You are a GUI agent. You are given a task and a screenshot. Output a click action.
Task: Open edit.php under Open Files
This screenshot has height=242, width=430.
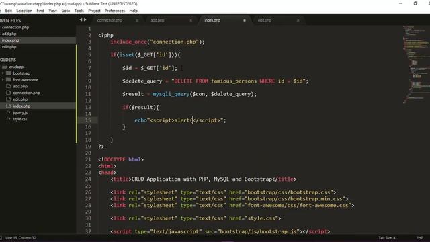[x=9, y=47]
